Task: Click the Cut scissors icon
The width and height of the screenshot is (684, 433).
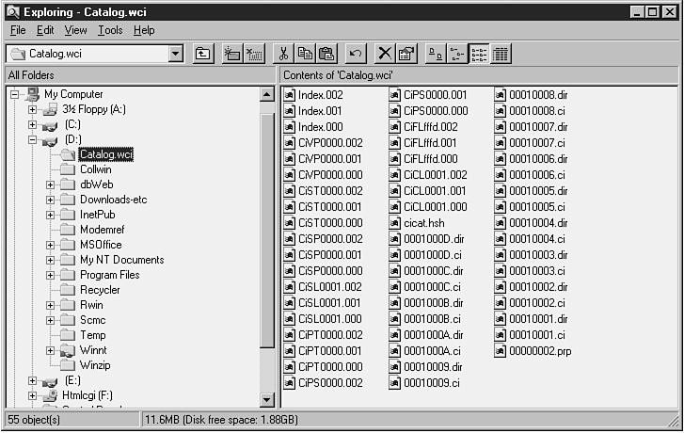Action: click(283, 54)
